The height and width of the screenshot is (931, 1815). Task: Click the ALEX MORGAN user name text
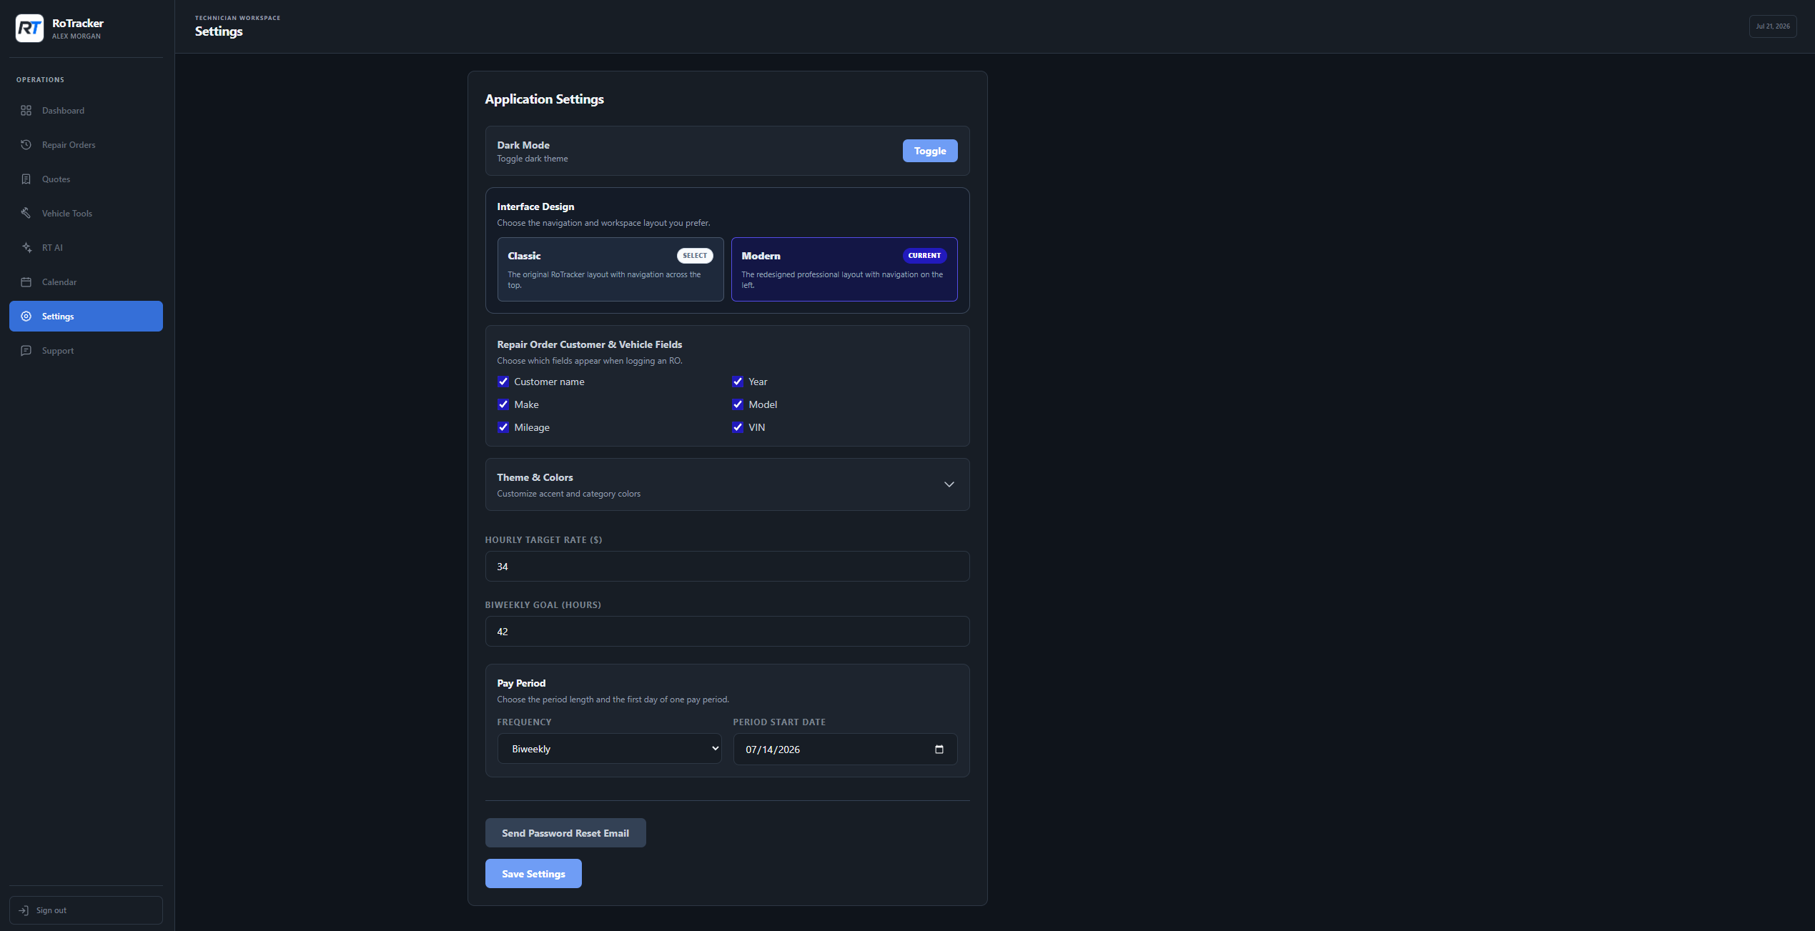point(76,36)
